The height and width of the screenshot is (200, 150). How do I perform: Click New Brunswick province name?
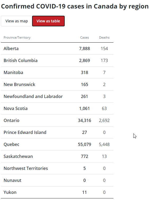(x=19, y=84)
